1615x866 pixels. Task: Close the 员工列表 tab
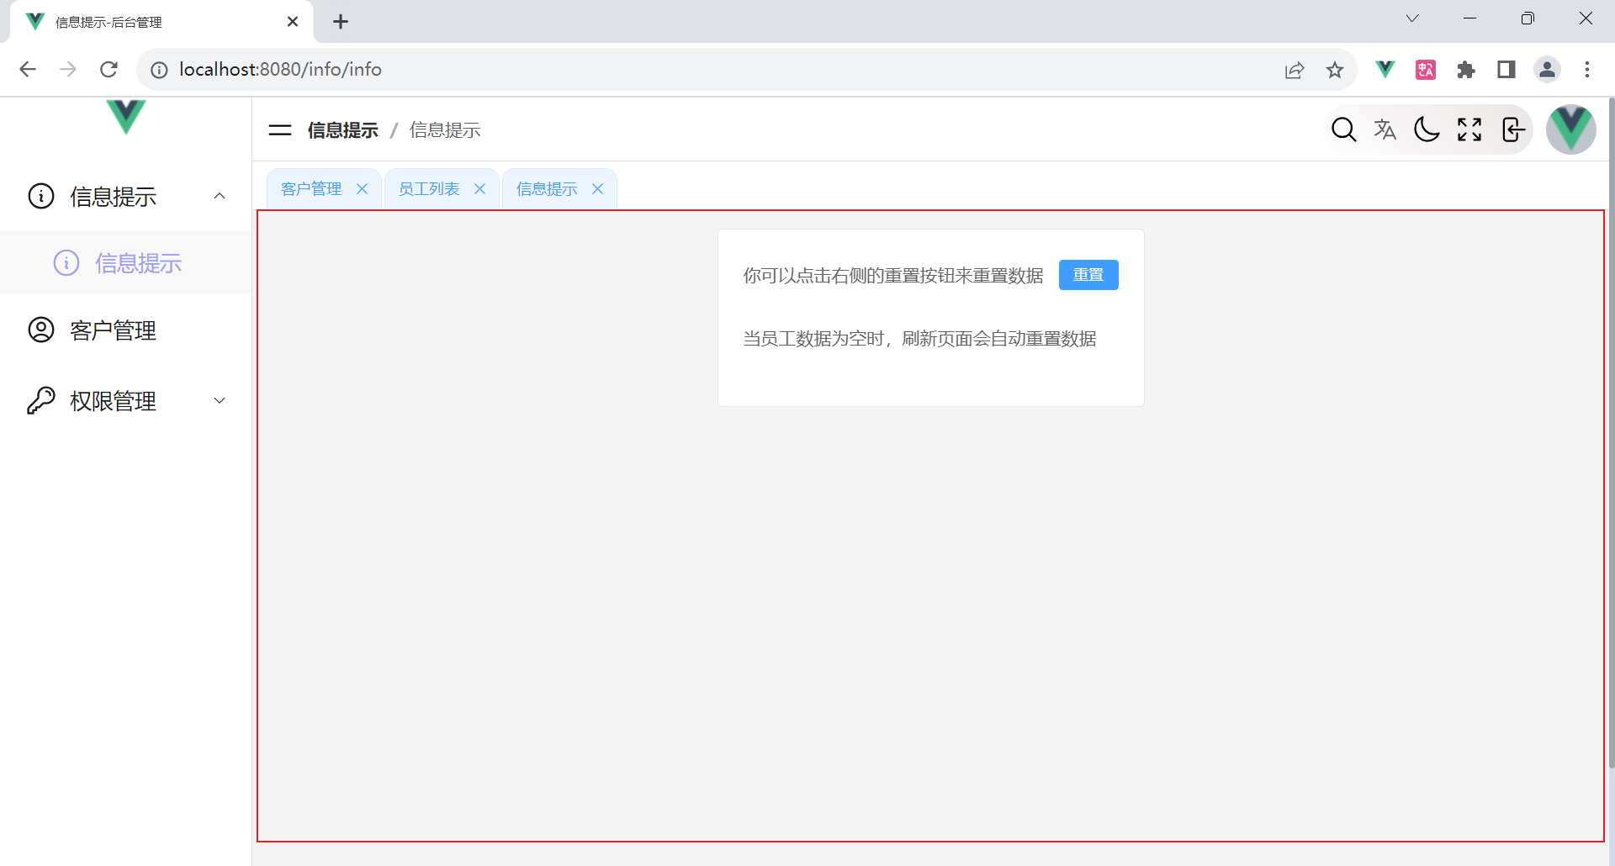click(x=480, y=189)
